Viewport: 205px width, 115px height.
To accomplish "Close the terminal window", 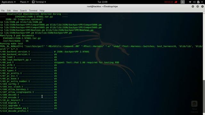I will (x=202, y=6).
